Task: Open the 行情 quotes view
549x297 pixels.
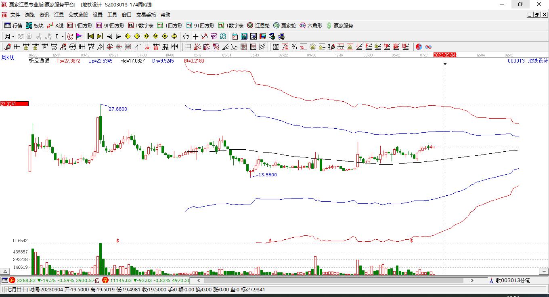Action: tap(13, 25)
